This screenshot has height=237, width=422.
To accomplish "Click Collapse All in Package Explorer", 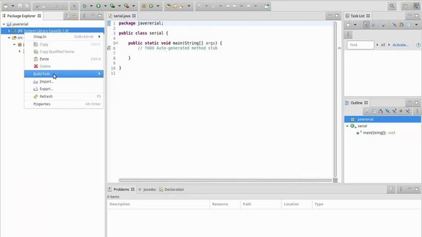I will pos(68,16).
